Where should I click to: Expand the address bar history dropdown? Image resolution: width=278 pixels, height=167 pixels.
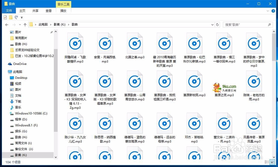212,25
